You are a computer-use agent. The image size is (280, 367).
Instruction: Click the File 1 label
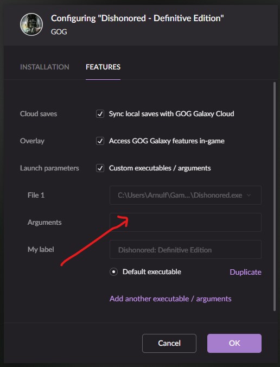click(x=36, y=195)
